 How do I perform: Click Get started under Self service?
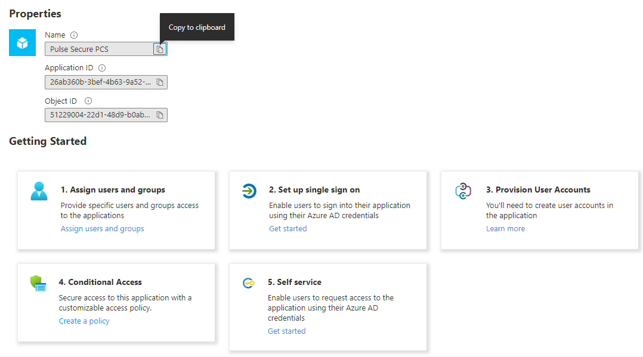coord(286,331)
